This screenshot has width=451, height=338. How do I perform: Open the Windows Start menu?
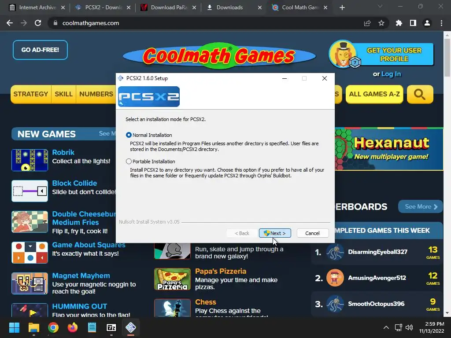click(x=14, y=327)
